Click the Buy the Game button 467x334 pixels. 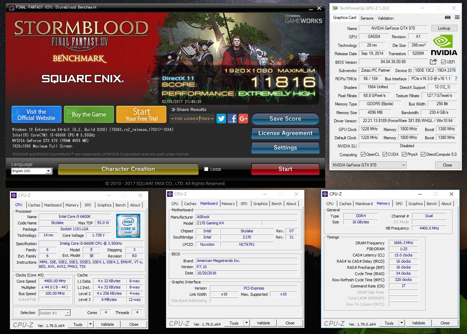(x=89, y=114)
